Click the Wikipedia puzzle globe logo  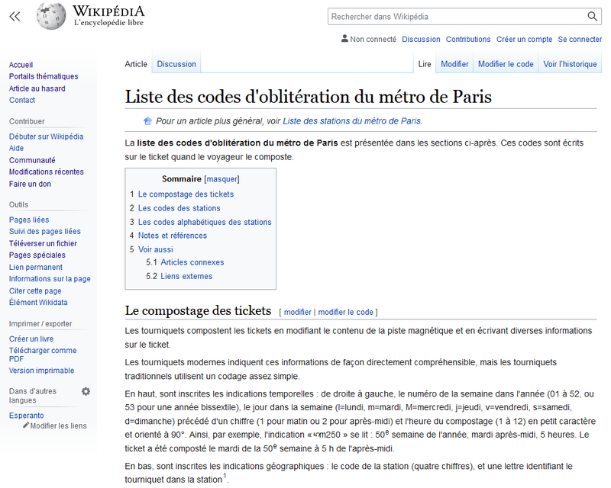tap(50, 15)
